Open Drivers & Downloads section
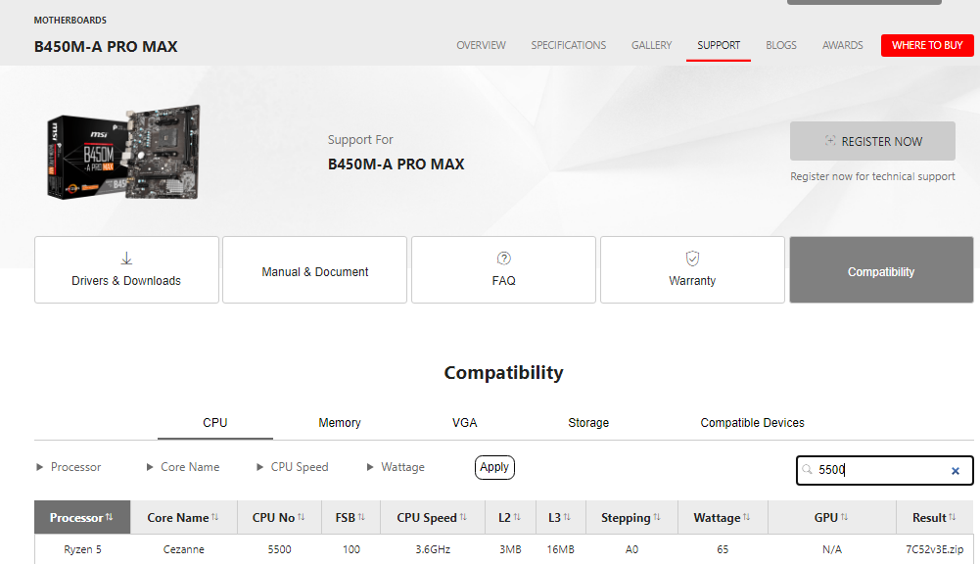Viewport: 980px width, 564px height. pyautogui.click(x=127, y=269)
